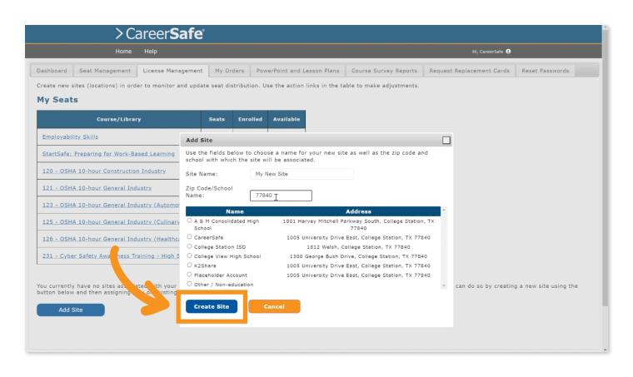Screen dimensions: 633x377
Task: Click the 1300 George Bush Drive address
Action: click(x=358, y=256)
